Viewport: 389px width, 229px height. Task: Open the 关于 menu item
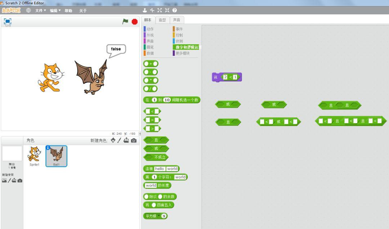click(x=83, y=10)
